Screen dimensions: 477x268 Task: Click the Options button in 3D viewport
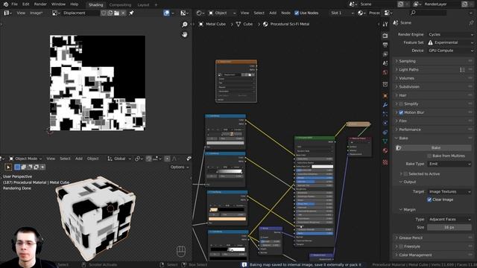[x=179, y=167]
